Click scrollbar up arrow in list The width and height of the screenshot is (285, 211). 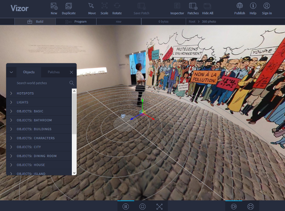point(74,91)
